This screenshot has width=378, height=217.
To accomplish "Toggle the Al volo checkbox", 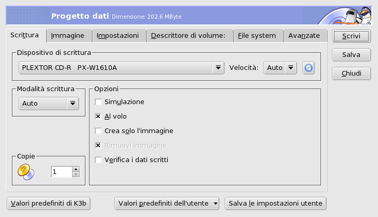I will point(98,117).
